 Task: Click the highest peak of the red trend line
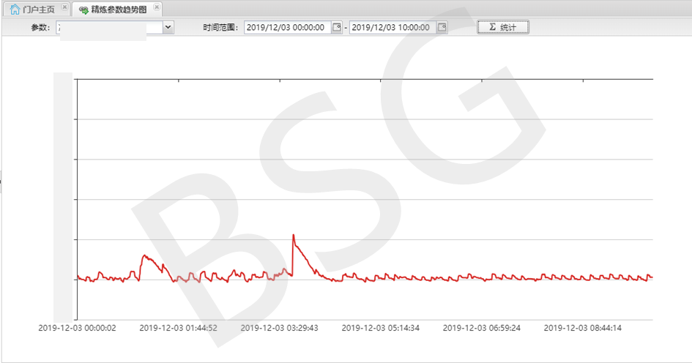pos(294,235)
